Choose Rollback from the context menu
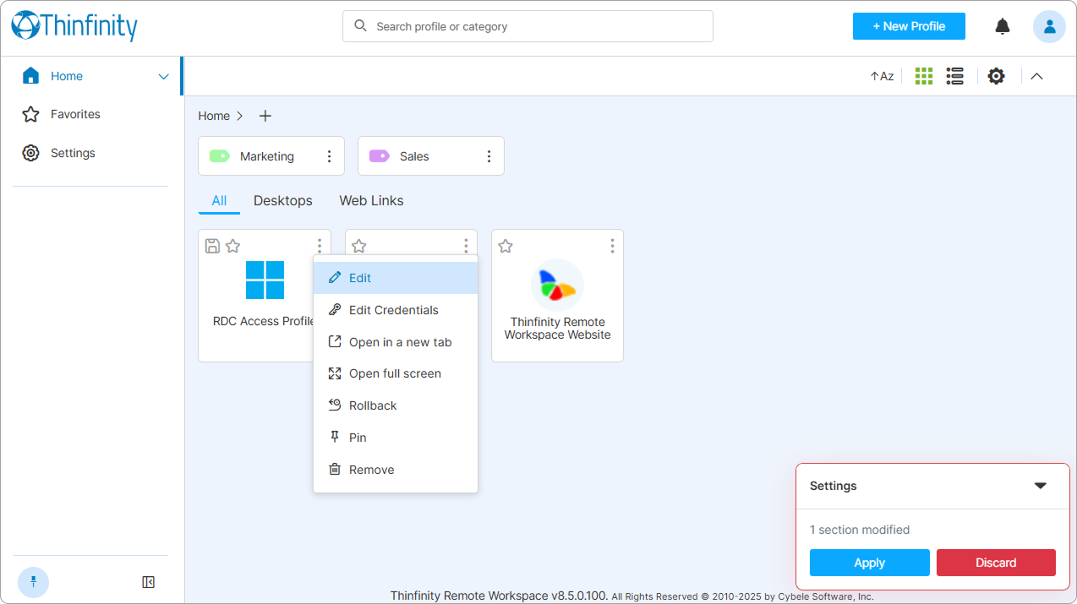1077x604 pixels. point(396,405)
